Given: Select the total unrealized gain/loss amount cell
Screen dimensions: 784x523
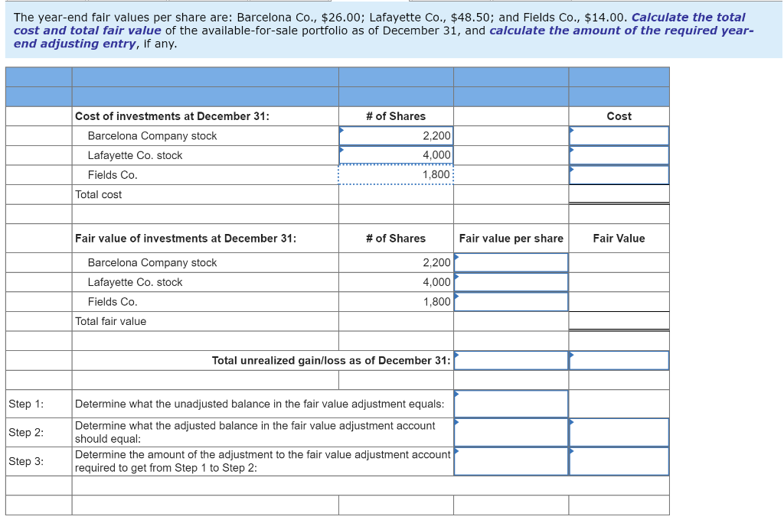Looking at the screenshot, I should point(619,361).
